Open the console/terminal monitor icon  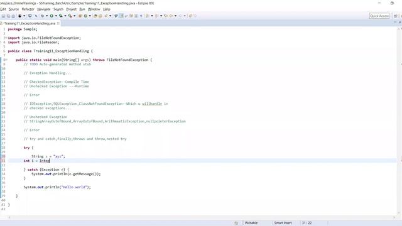pos(30,16)
